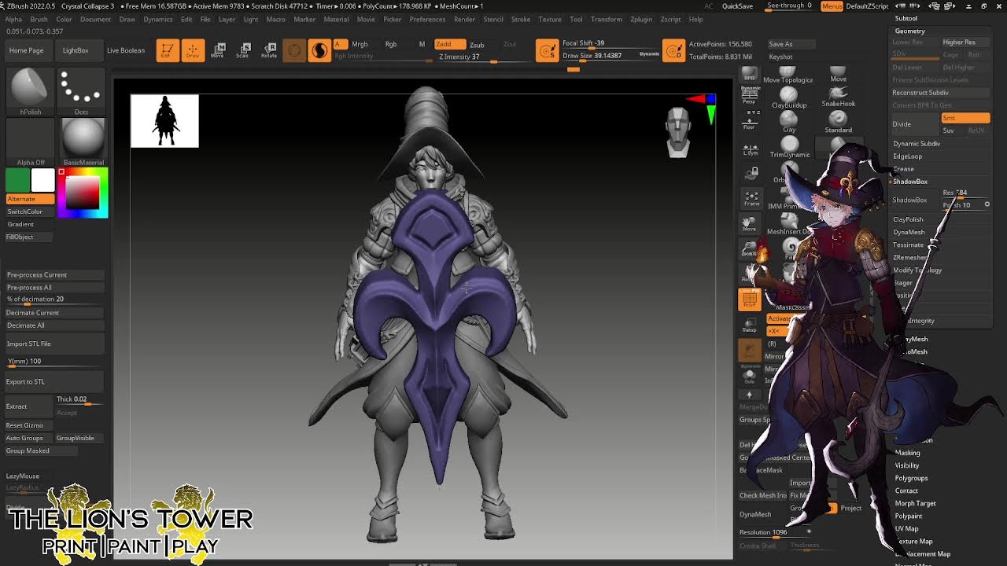Activate the Draw mode button

(x=193, y=50)
